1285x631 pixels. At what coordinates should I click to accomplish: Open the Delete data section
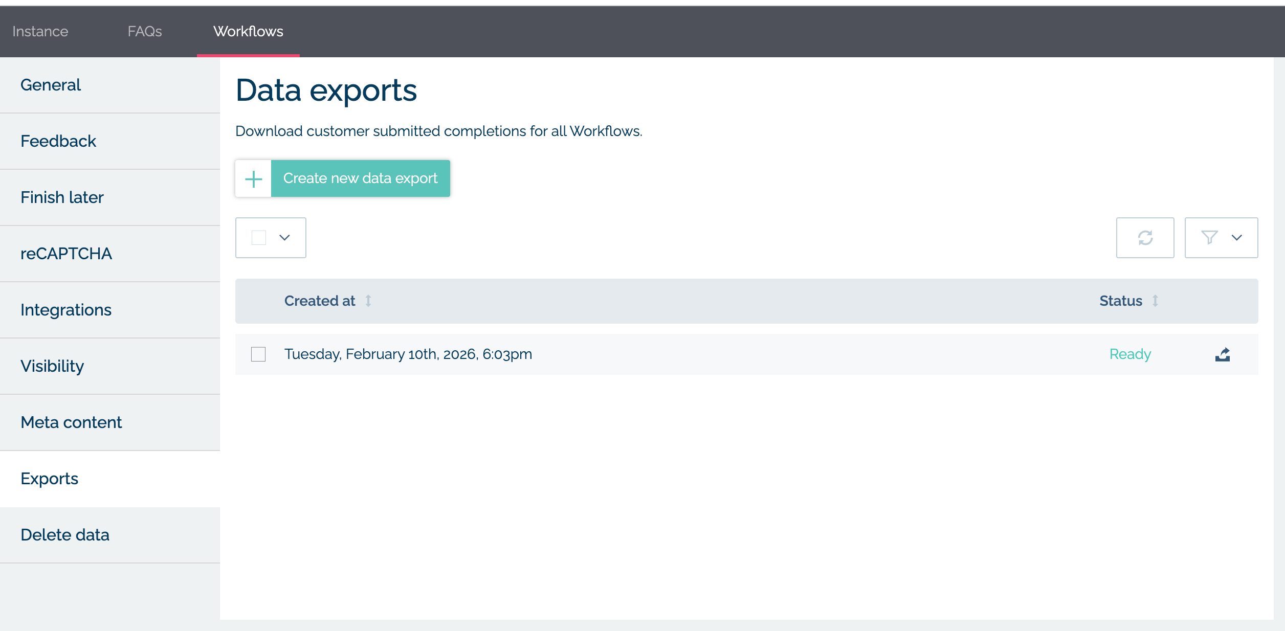click(65, 534)
